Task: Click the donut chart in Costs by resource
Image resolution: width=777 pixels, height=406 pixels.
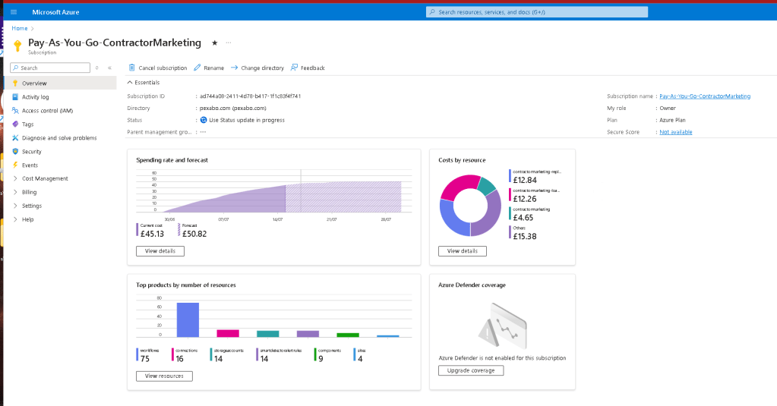Action: tap(470, 206)
